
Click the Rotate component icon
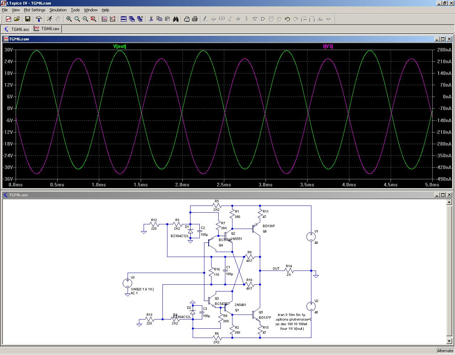point(304,19)
